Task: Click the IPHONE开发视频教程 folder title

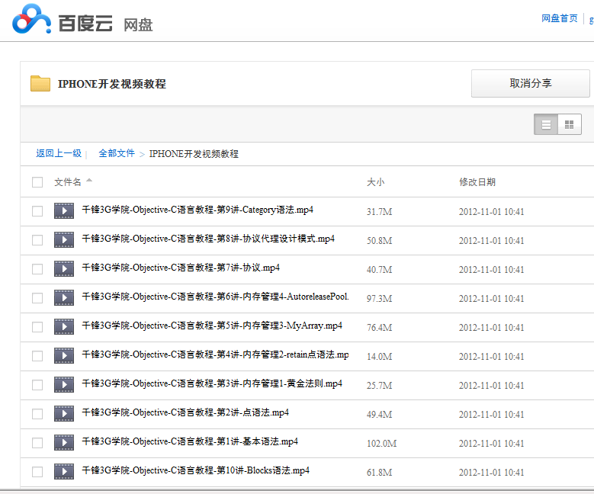Action: pos(112,84)
